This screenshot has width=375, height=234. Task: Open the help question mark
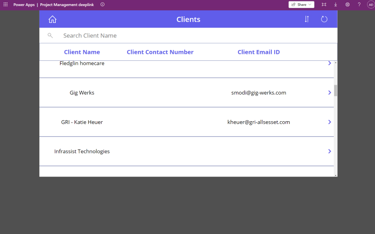[359, 5]
